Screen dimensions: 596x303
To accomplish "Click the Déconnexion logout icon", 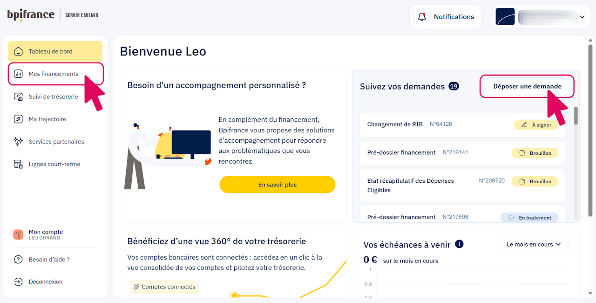I will point(18,282).
